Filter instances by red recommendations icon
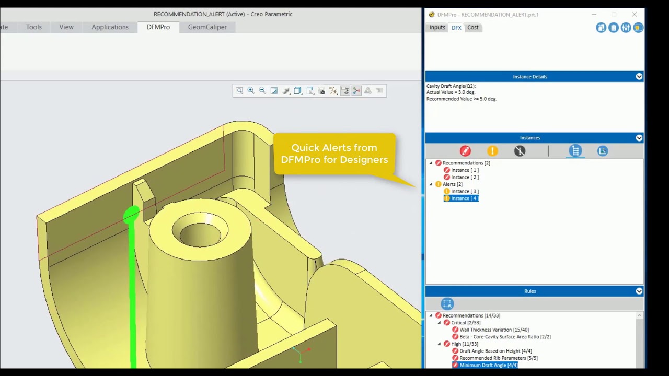The image size is (669, 376). 465,151
